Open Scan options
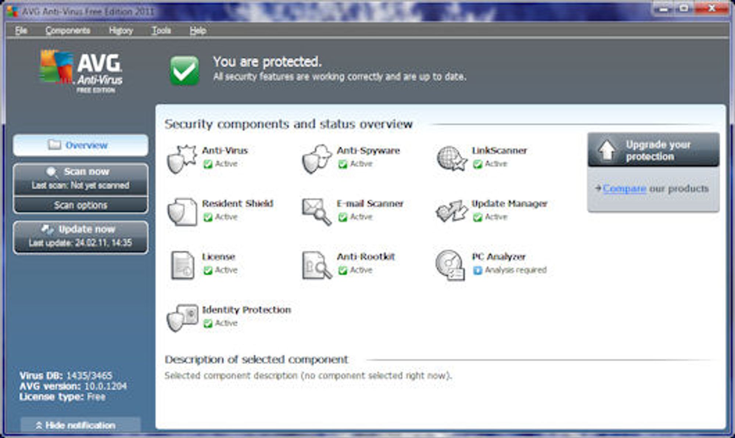This screenshot has height=438, width=735. [x=80, y=205]
